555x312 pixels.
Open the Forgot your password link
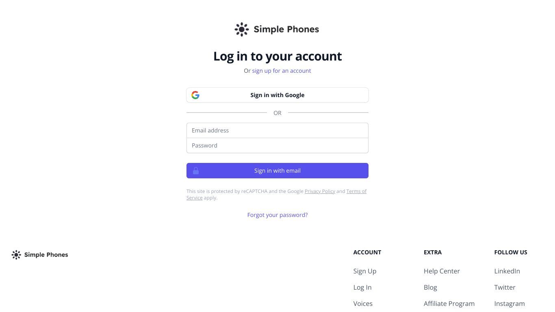point(277,215)
